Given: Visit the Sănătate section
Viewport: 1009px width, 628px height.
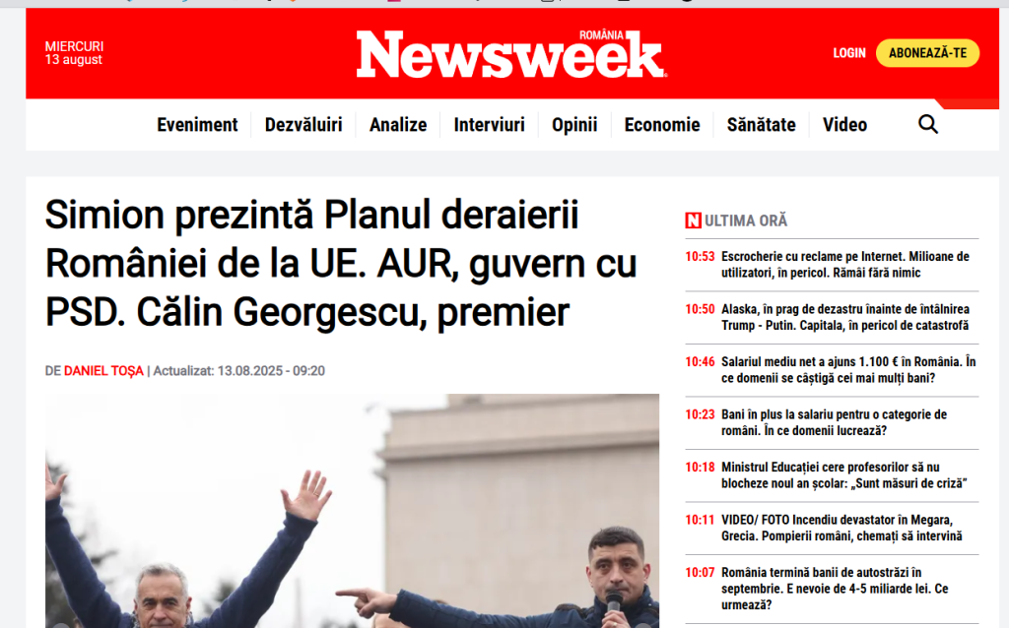Looking at the screenshot, I should click(762, 125).
